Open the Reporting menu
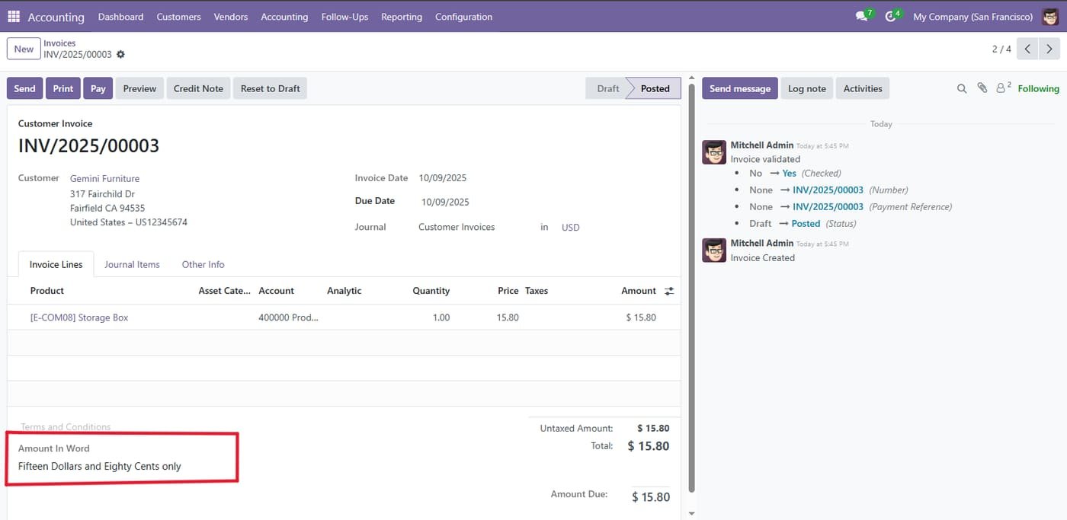 click(402, 16)
